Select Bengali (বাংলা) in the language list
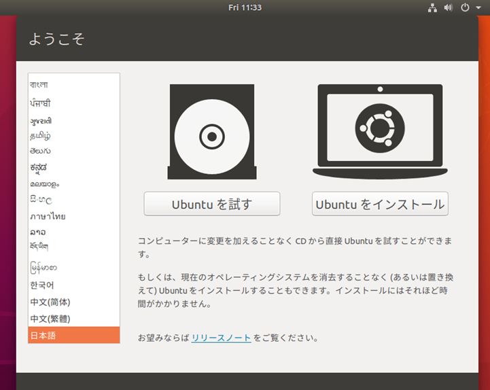Screen dimensions: 490x390 tap(74, 85)
